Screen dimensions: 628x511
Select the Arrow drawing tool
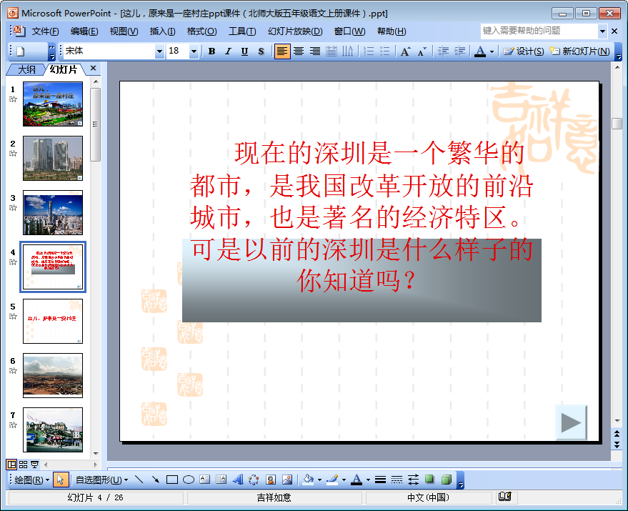click(156, 480)
